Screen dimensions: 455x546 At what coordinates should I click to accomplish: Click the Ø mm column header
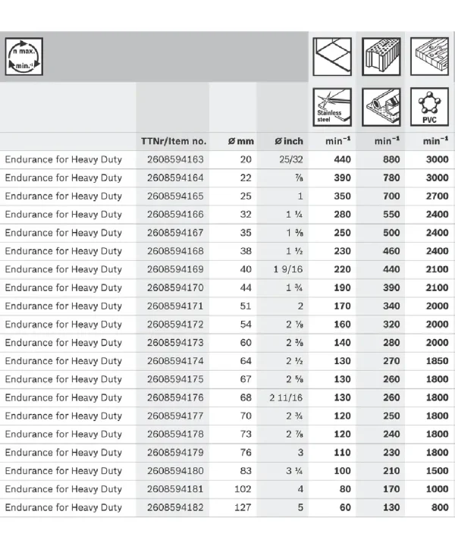tap(241, 141)
